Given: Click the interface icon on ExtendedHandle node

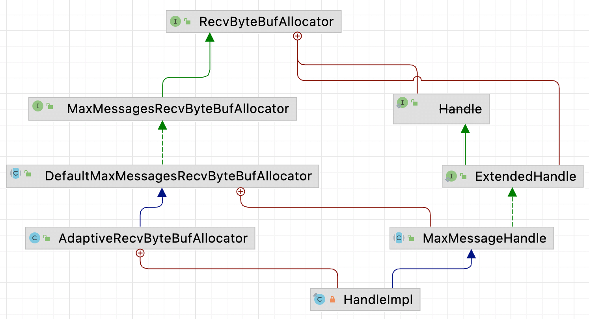Looking at the screenshot, I should click(x=451, y=176).
